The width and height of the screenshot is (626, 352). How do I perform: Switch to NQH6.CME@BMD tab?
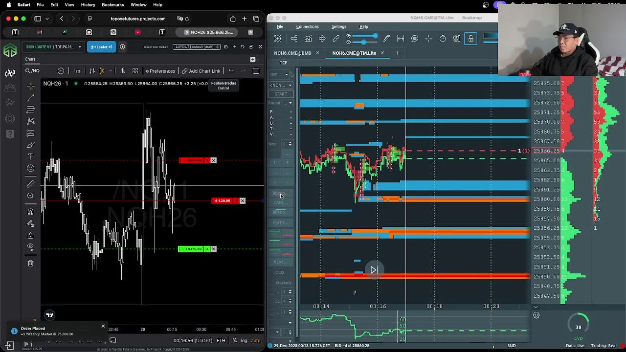[x=292, y=53]
